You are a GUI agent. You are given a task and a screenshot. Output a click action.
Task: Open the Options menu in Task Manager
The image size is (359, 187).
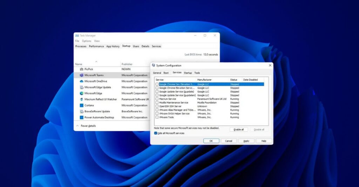87,41
